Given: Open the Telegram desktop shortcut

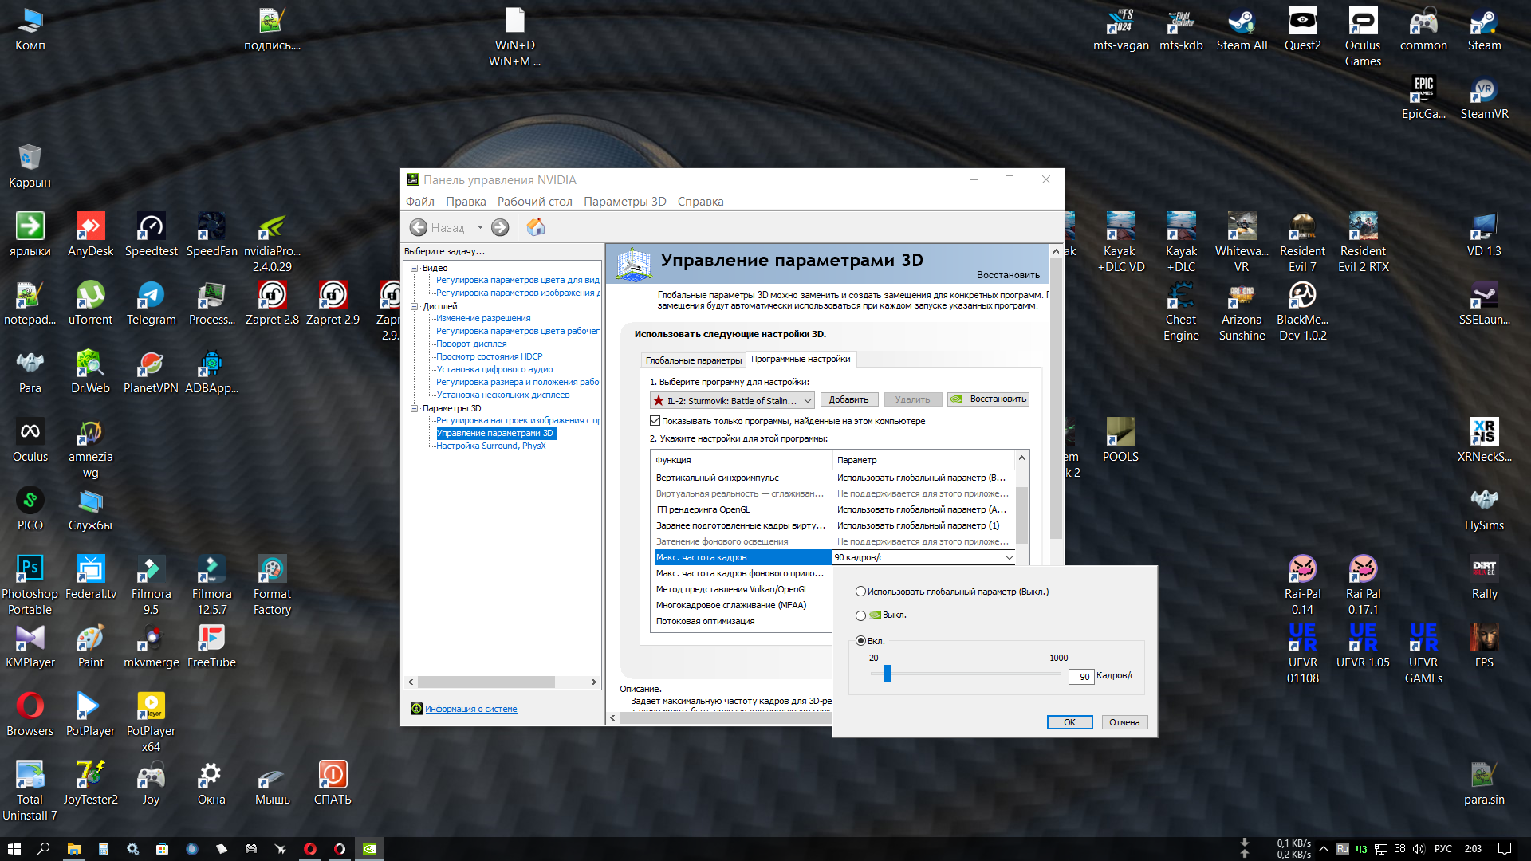Looking at the screenshot, I should [x=151, y=303].
